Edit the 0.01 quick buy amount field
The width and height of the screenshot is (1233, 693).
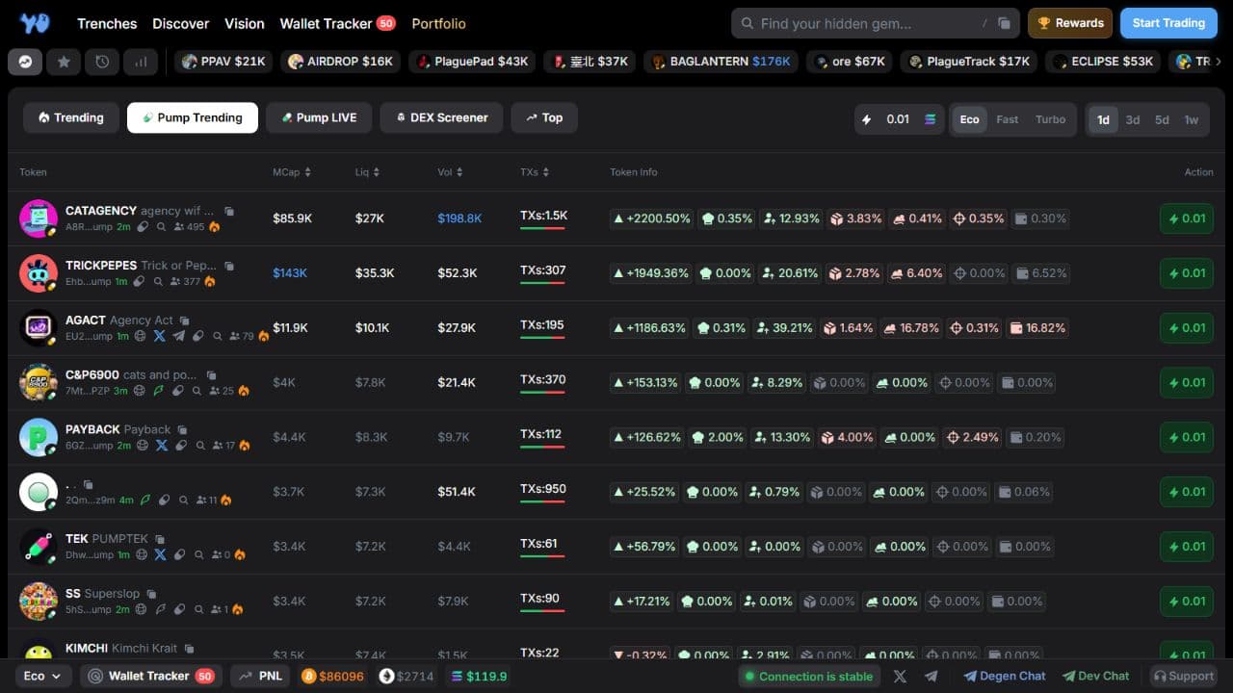[x=899, y=119]
